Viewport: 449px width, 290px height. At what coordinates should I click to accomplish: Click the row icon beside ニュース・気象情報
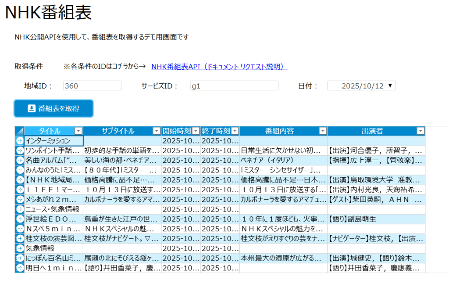(x=20, y=209)
